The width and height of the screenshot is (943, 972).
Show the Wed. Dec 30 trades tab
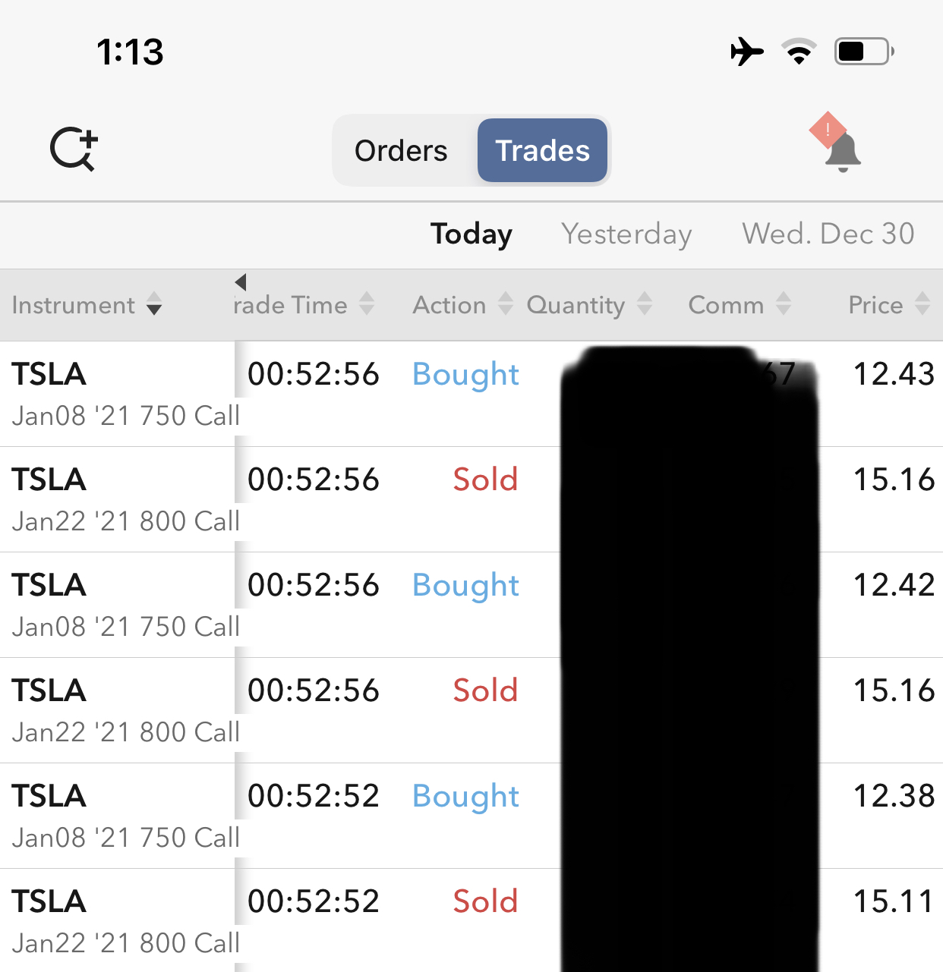(828, 234)
